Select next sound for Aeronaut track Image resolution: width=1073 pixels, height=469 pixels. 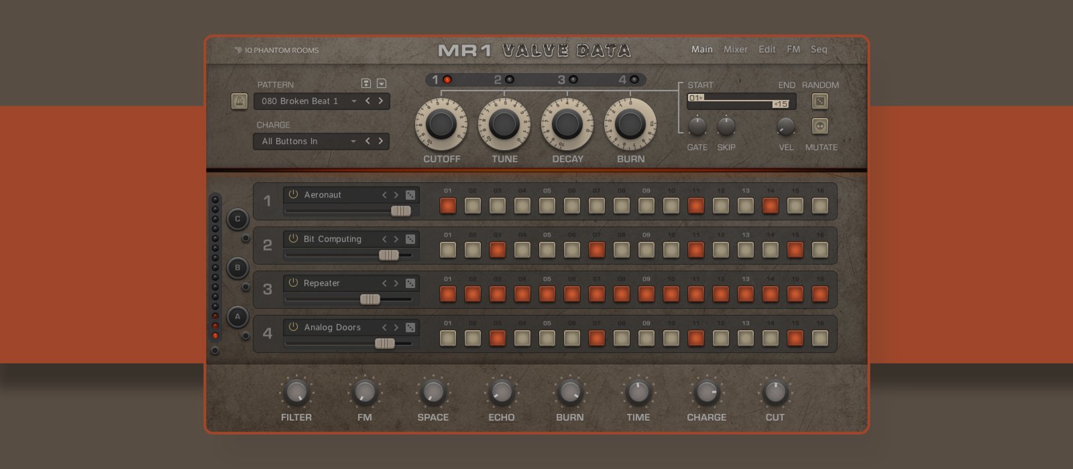(x=396, y=195)
